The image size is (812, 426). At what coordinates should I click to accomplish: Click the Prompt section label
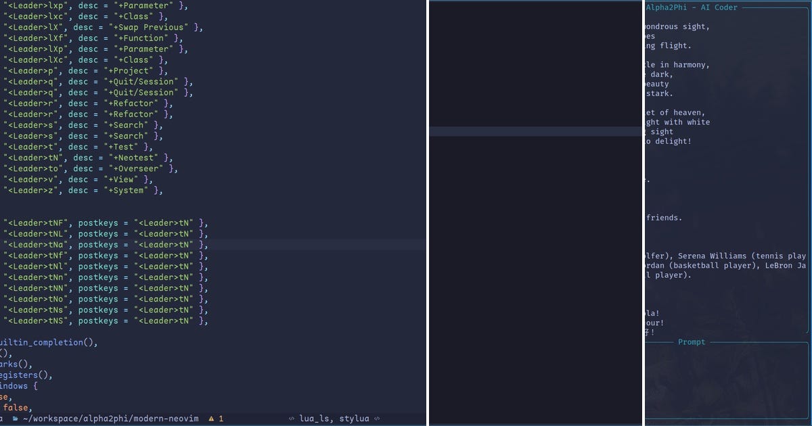(x=692, y=342)
